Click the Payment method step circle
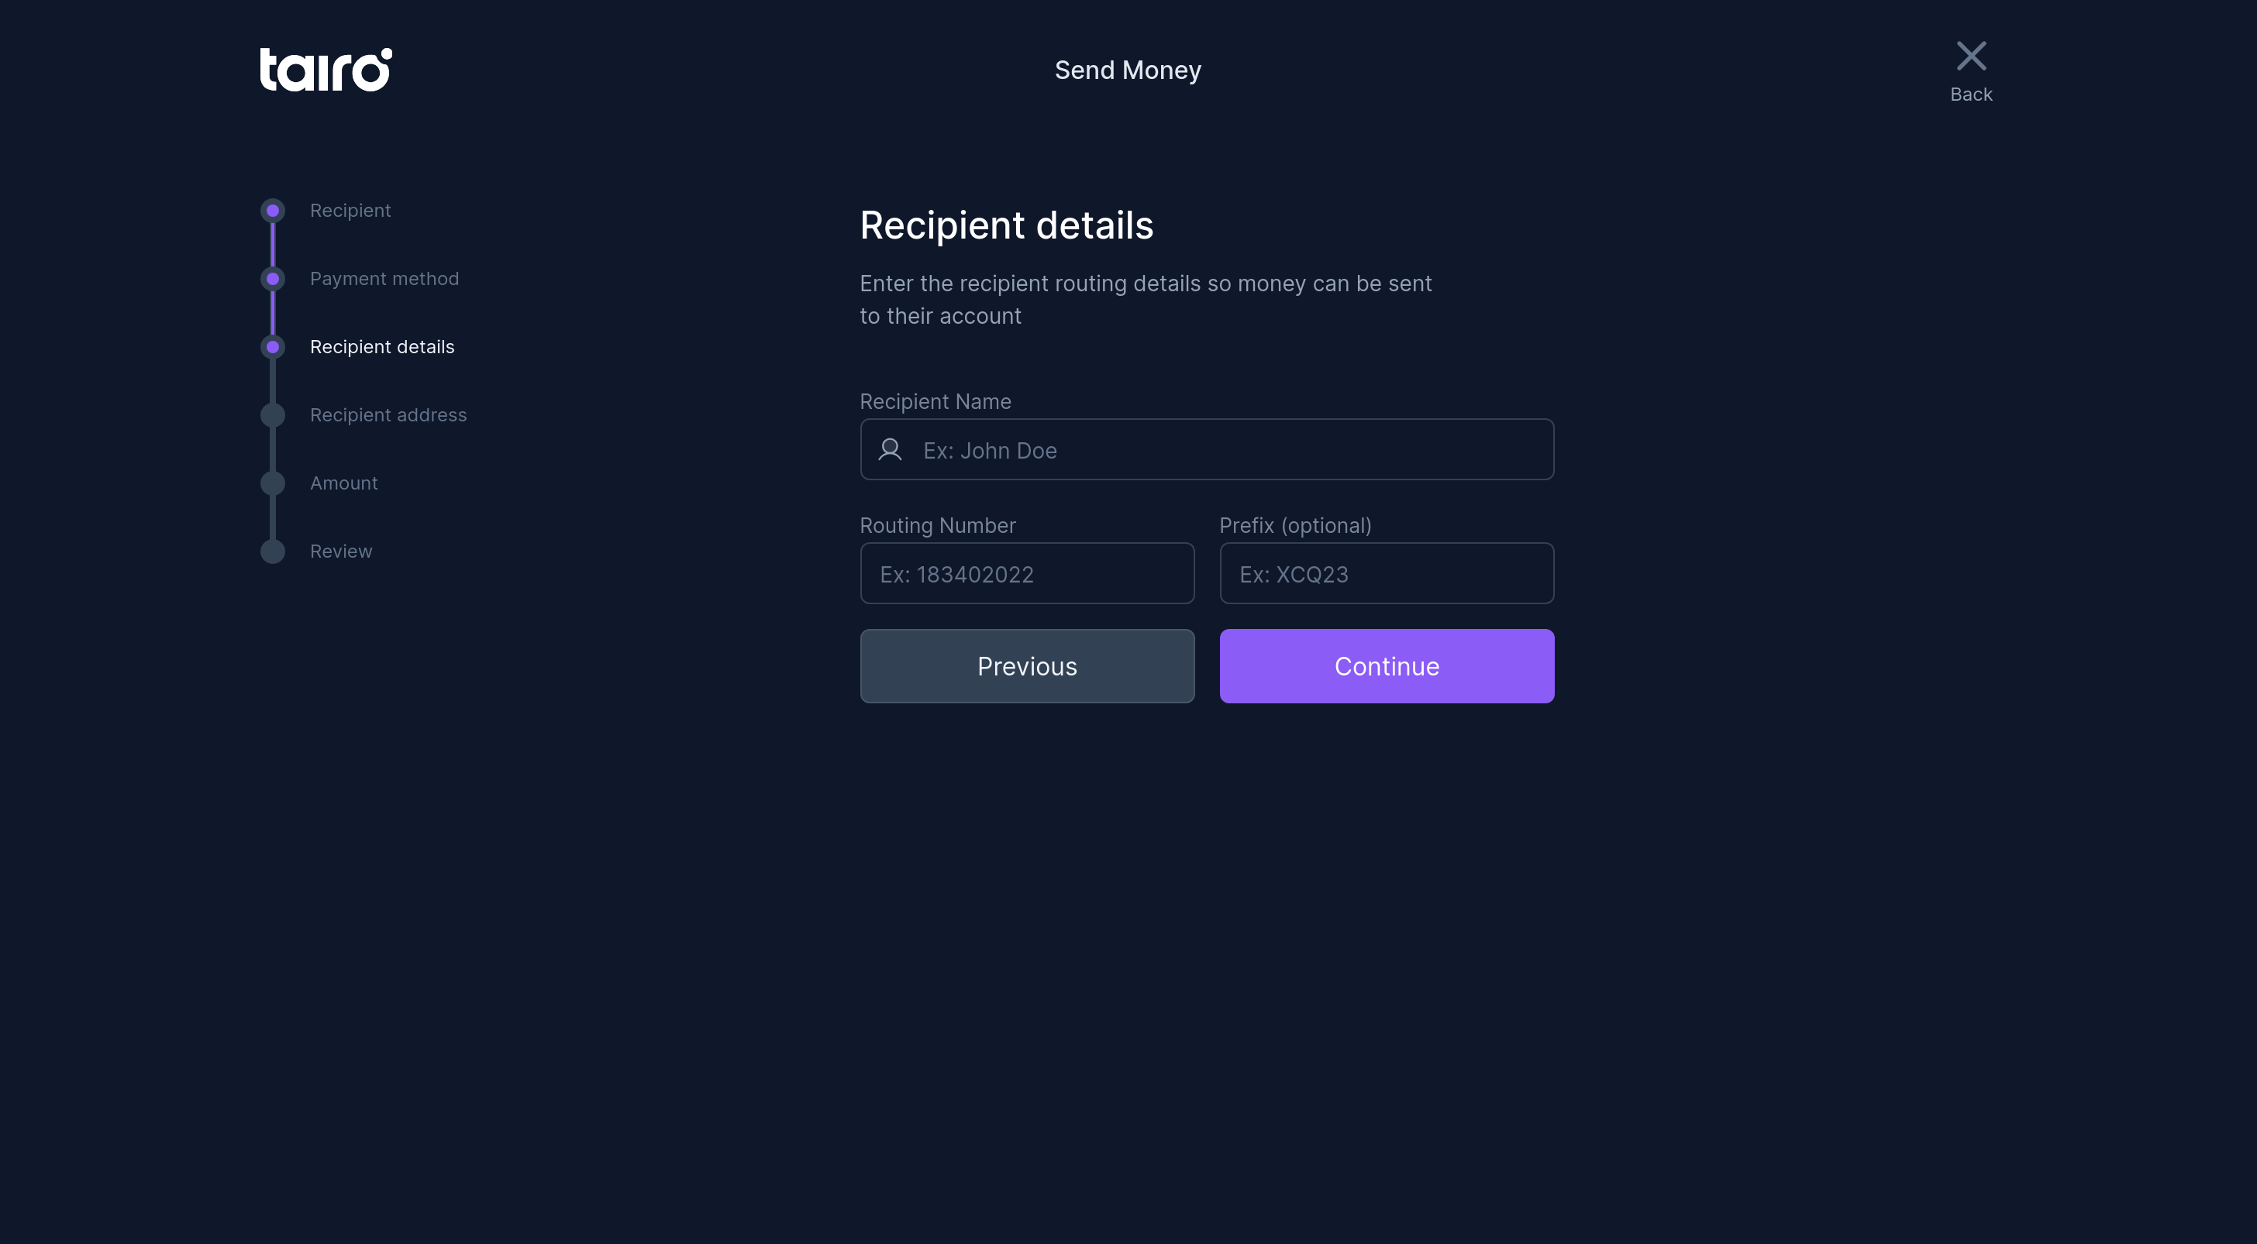 [x=273, y=278]
